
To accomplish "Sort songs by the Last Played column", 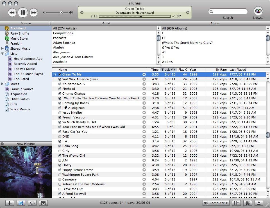I will pos(246,70).
